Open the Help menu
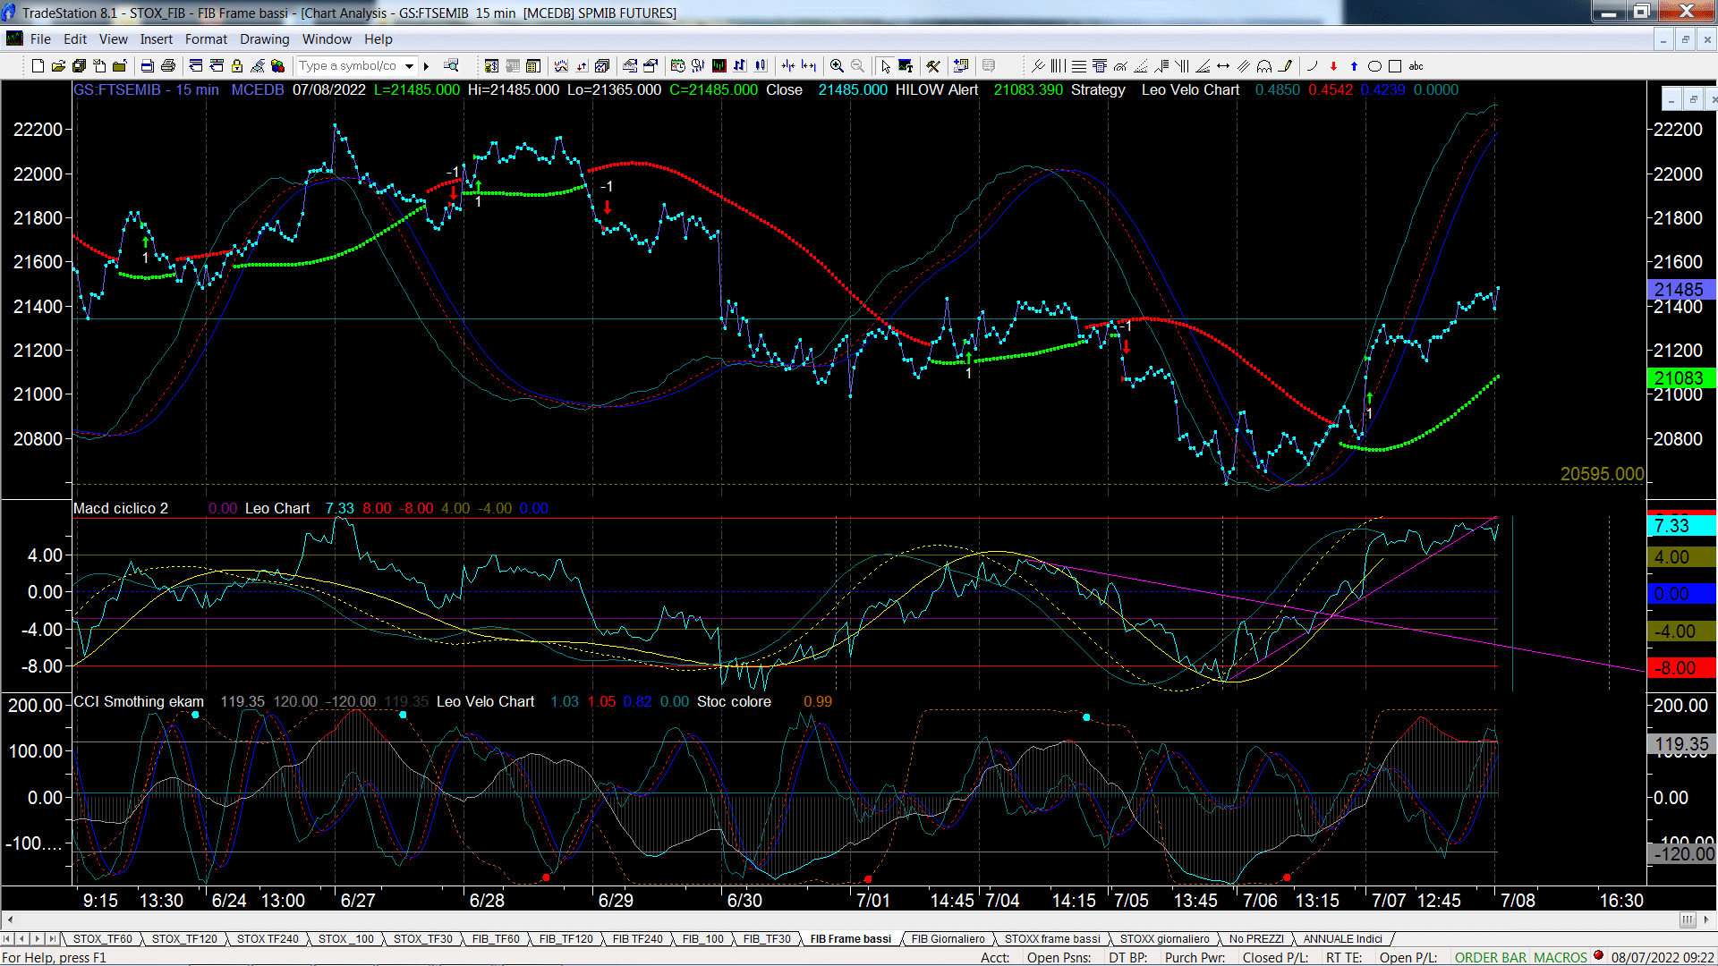This screenshot has width=1718, height=966. tap(378, 38)
